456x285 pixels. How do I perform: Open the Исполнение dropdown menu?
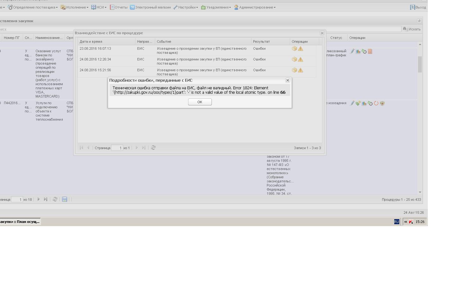click(x=74, y=7)
